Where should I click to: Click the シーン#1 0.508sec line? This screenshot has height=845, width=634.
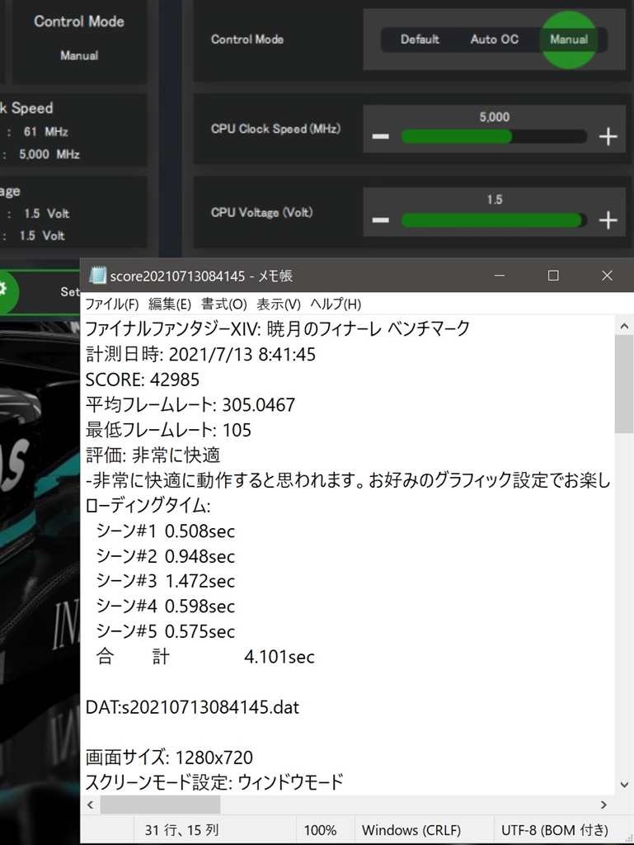coord(166,531)
